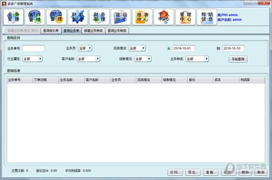Switch to the 查询报价单 tab
This screenshot has width=272, height=180.
pyautogui.click(x=51, y=31)
